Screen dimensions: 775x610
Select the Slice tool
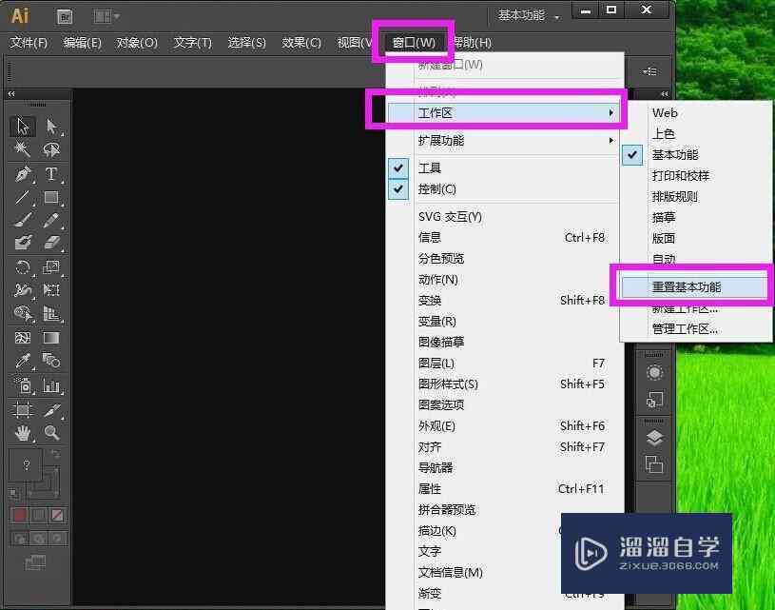(x=51, y=409)
